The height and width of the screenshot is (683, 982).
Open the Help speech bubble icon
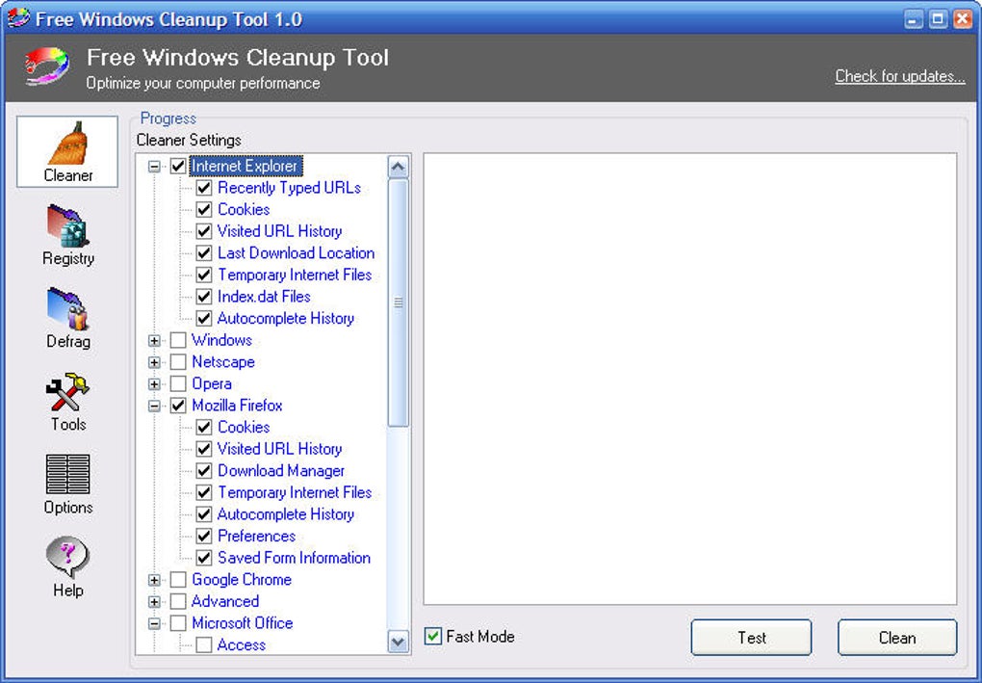[x=67, y=557]
